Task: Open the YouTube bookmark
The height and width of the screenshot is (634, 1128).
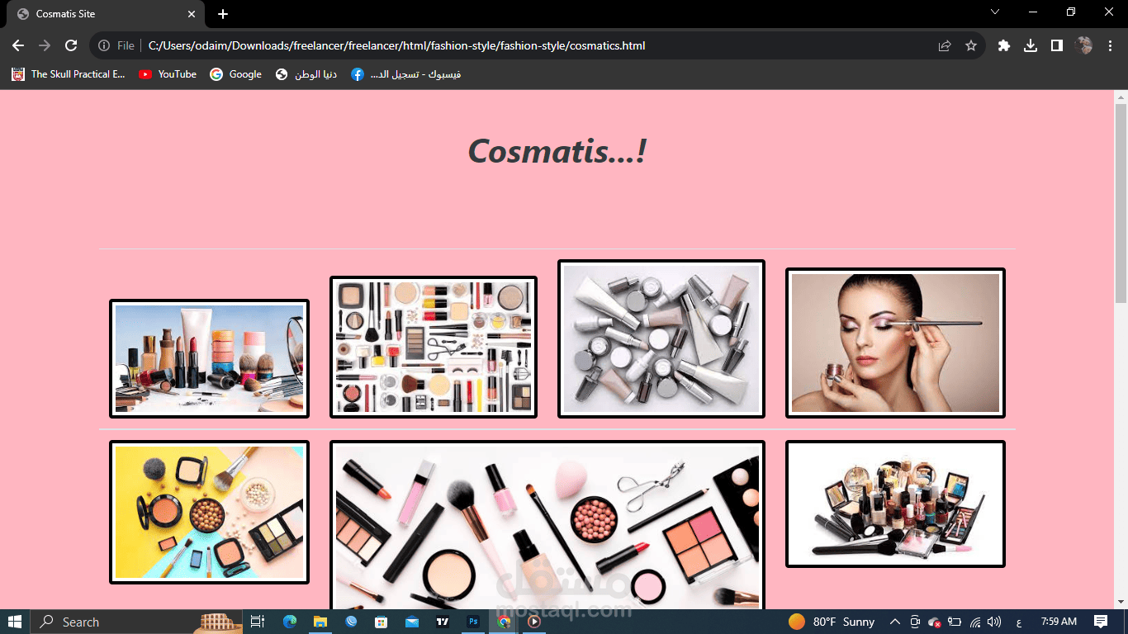Action: coord(168,74)
